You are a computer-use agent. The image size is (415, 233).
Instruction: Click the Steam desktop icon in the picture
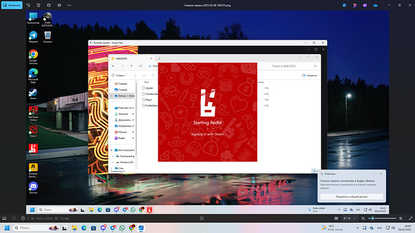33,94
